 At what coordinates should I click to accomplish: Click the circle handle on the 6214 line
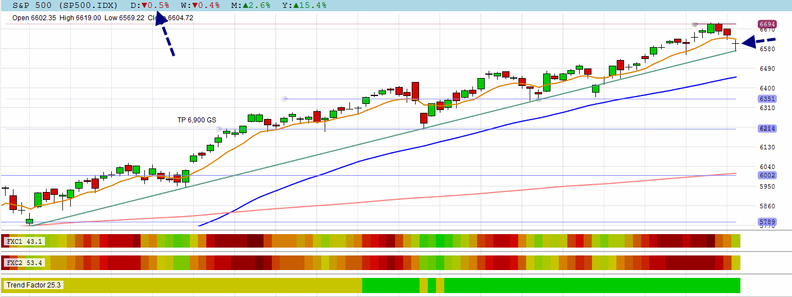click(220, 129)
